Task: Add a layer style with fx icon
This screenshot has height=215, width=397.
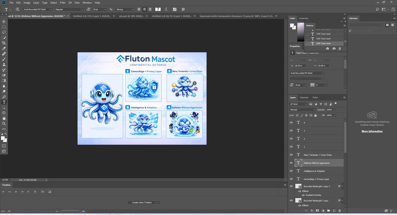Action: click(x=312, y=210)
